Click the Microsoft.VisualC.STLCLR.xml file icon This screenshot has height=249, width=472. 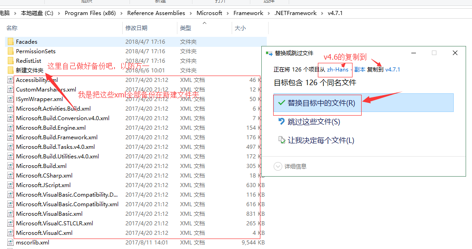[10, 223]
